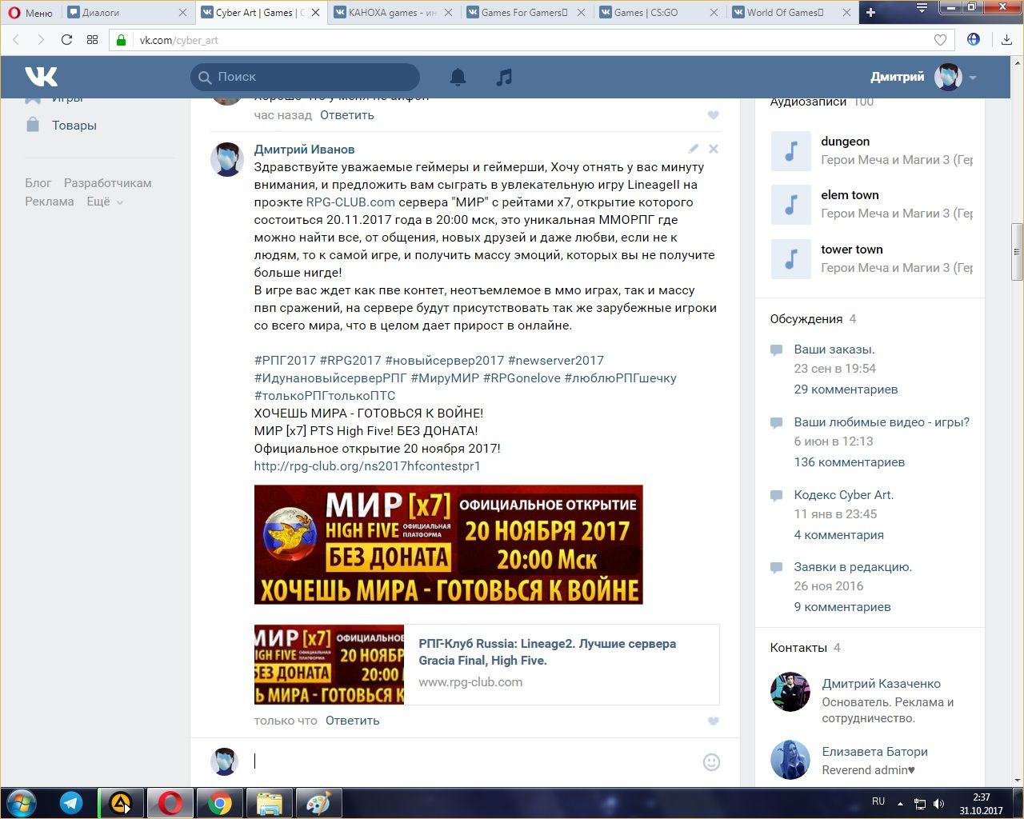Reload the current page
Screen dimensions: 1024x819
(66, 40)
